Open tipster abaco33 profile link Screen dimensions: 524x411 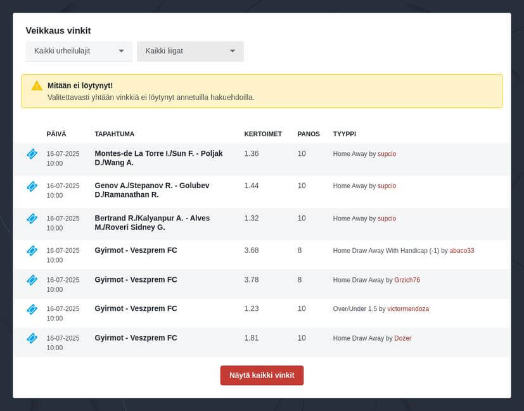(462, 251)
